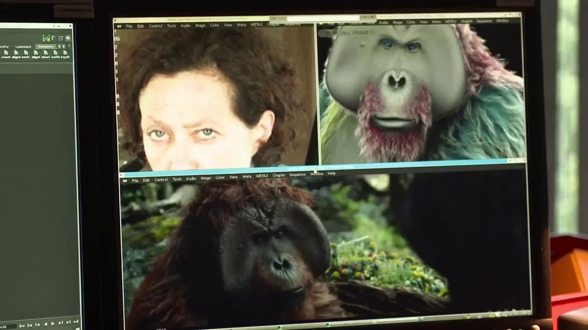Click the RV logo in top-left window menu bar

119,27
